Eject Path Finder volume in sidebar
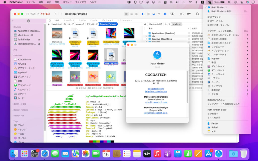This screenshot has height=161, width=258. [39, 39]
